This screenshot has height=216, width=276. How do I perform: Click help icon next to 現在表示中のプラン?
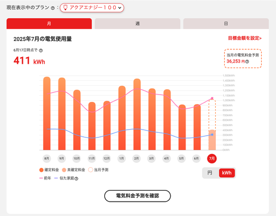52,8
